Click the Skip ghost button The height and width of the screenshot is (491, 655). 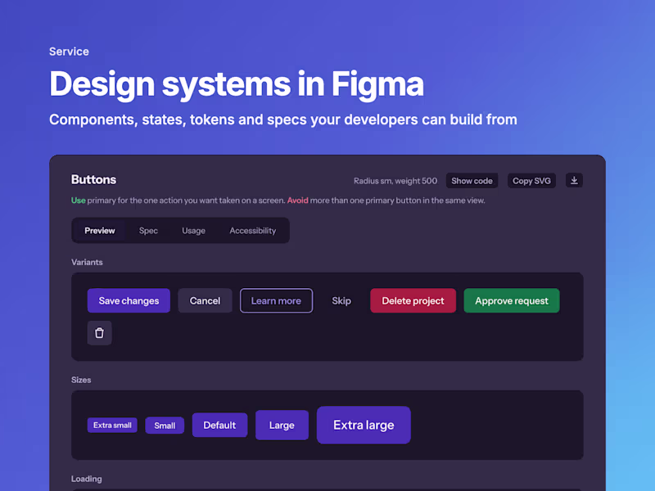pos(341,300)
